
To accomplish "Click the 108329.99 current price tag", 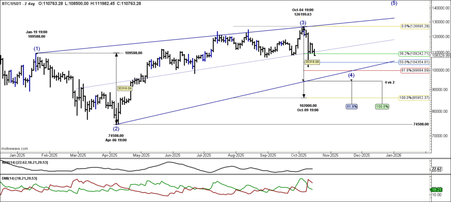I will pyautogui.click(x=441, y=55).
